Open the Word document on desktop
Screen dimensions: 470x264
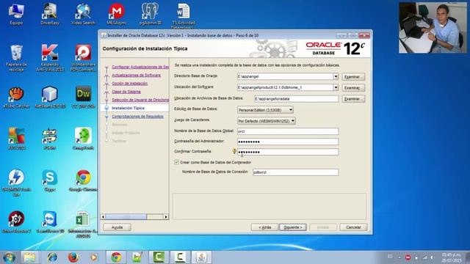[x=184, y=15]
